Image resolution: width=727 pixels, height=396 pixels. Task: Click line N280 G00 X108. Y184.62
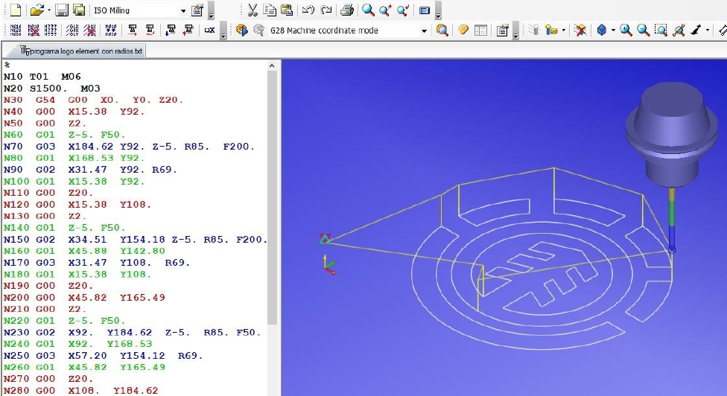point(80,391)
